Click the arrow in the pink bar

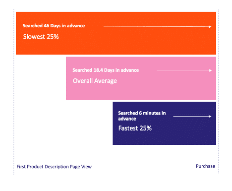pyautogui.click(x=184, y=70)
